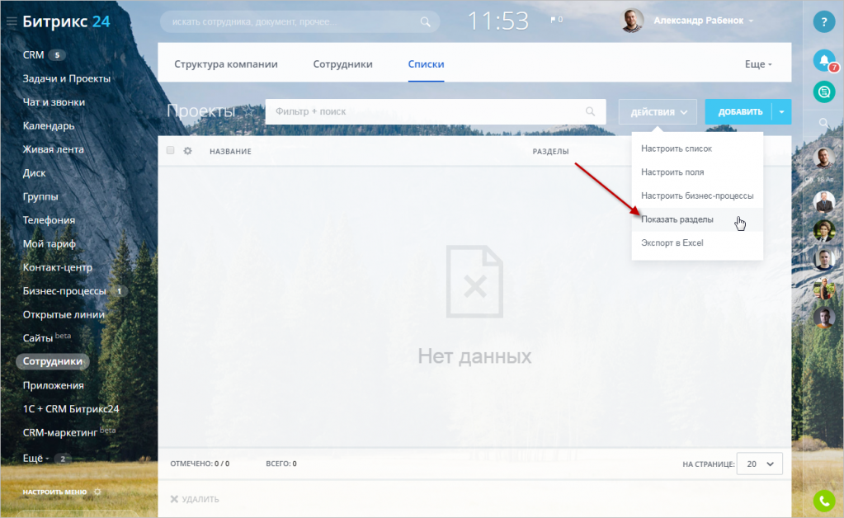Click the global search magnifier icon
The image size is (844, 518).
[x=425, y=22]
